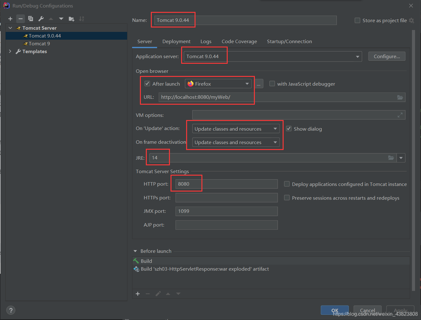Toggle Store as project file checkbox
Image resolution: width=421 pixels, height=320 pixels.
(x=357, y=20)
